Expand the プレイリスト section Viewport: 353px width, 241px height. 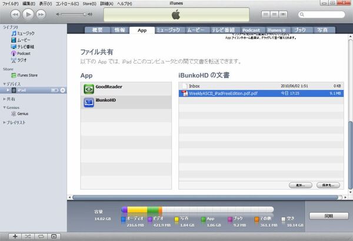[4, 123]
